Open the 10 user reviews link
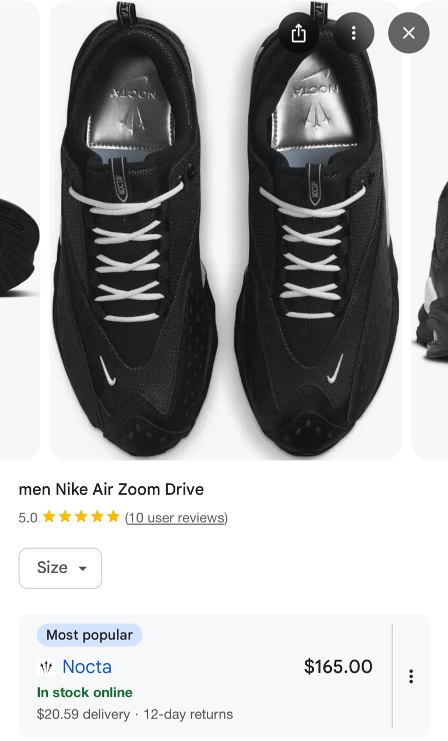Viewport: 448px width, 741px height. click(x=176, y=517)
